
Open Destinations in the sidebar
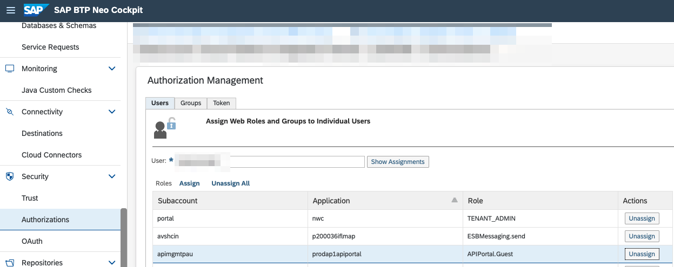[42, 133]
